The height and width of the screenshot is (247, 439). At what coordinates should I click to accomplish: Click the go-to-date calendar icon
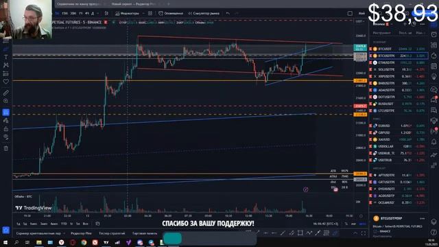[x=97, y=224]
